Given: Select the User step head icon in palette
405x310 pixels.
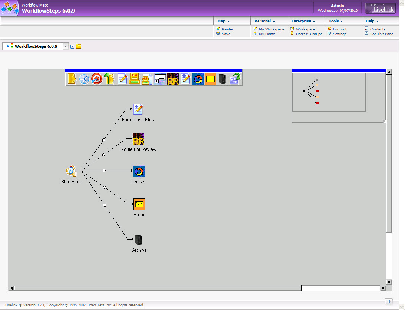Looking at the screenshot, I should pos(72,79).
